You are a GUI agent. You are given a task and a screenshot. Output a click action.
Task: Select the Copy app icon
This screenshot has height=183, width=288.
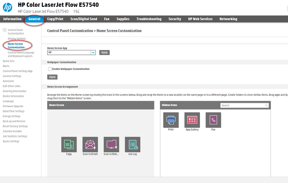[69, 144]
